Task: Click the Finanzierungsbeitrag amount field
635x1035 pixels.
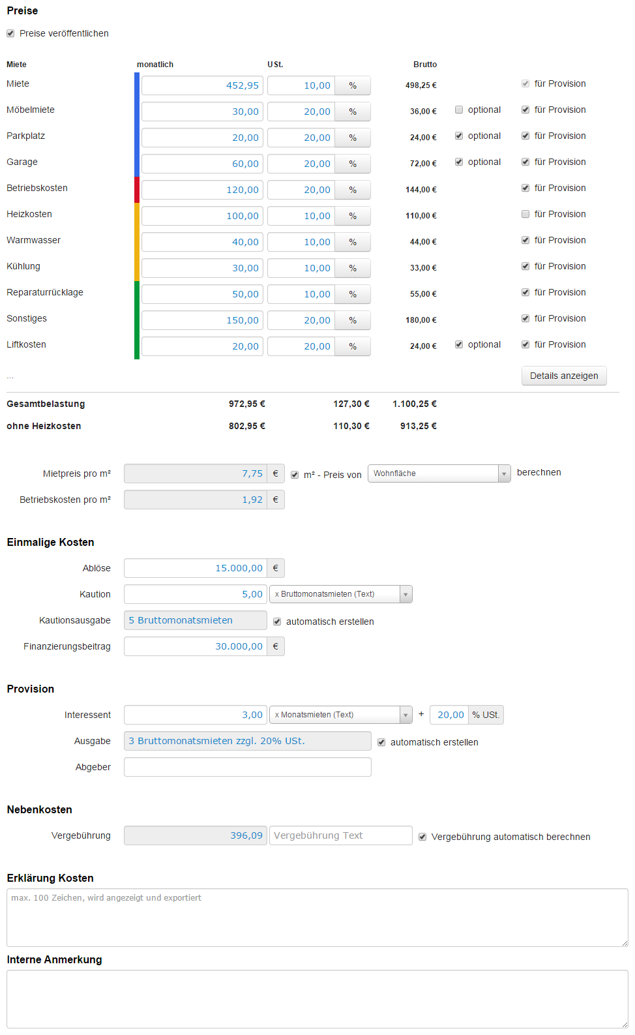Action: 196,646
